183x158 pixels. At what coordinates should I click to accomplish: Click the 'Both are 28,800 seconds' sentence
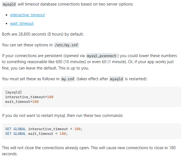pos(43,34)
